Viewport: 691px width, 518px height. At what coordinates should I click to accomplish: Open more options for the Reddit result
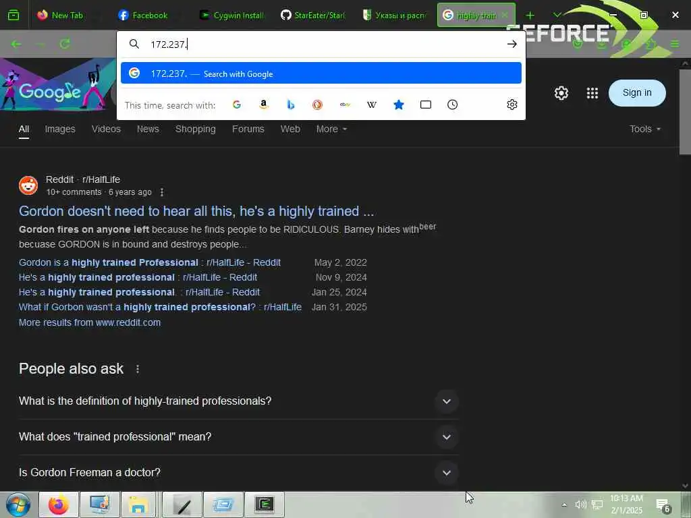(162, 192)
